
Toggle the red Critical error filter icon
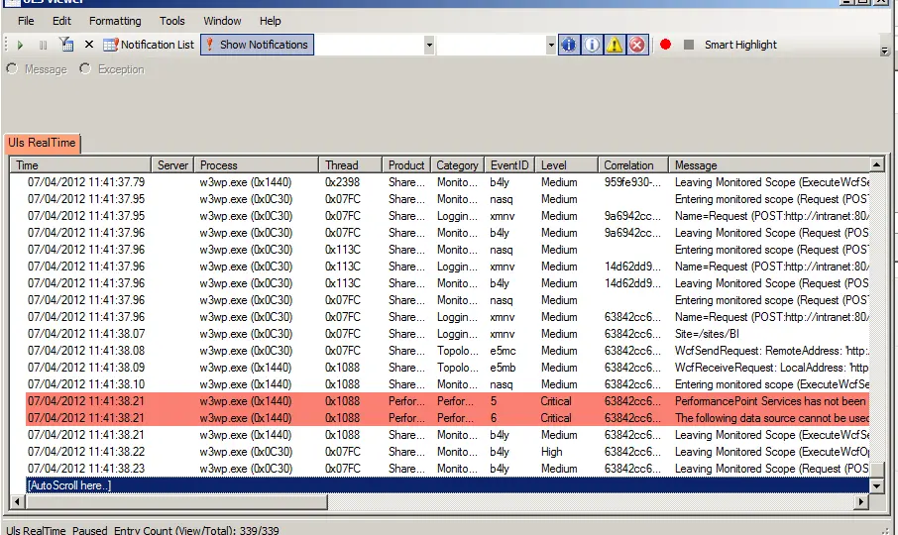pos(637,45)
